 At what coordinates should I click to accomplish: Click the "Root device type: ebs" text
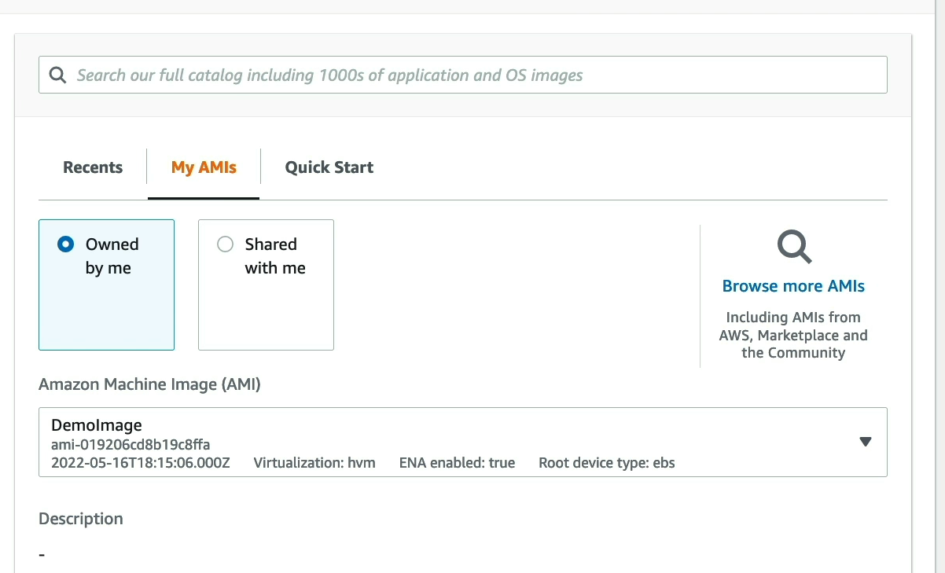click(606, 463)
